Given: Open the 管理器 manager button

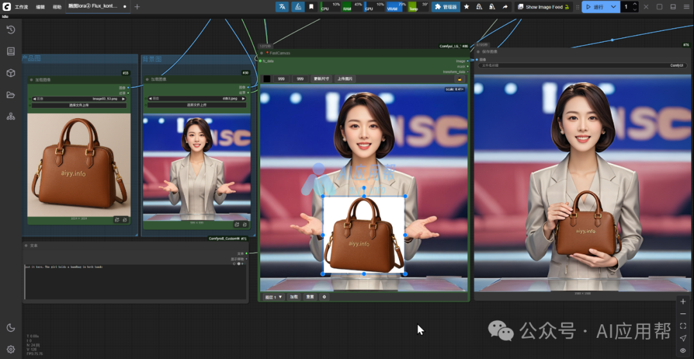Looking at the screenshot, I should click(446, 6).
